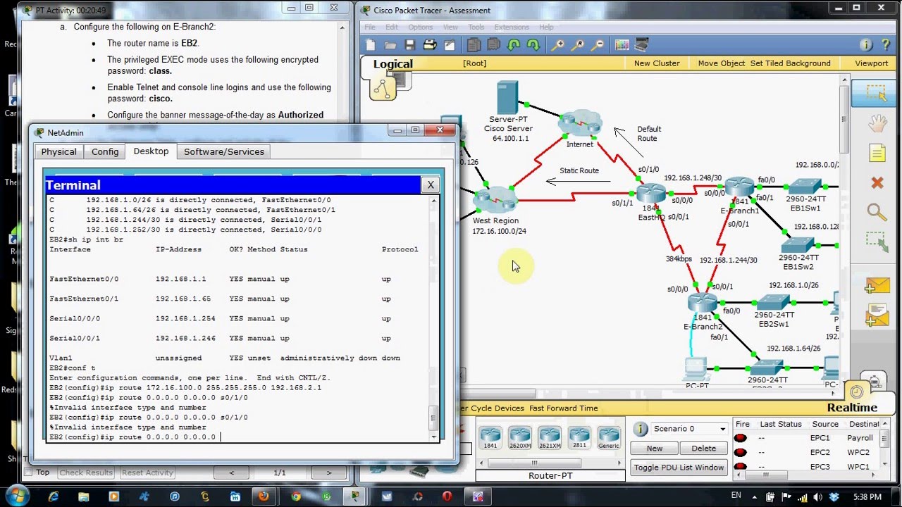Click the question mark help icon
902x507 pixels.
click(886, 45)
